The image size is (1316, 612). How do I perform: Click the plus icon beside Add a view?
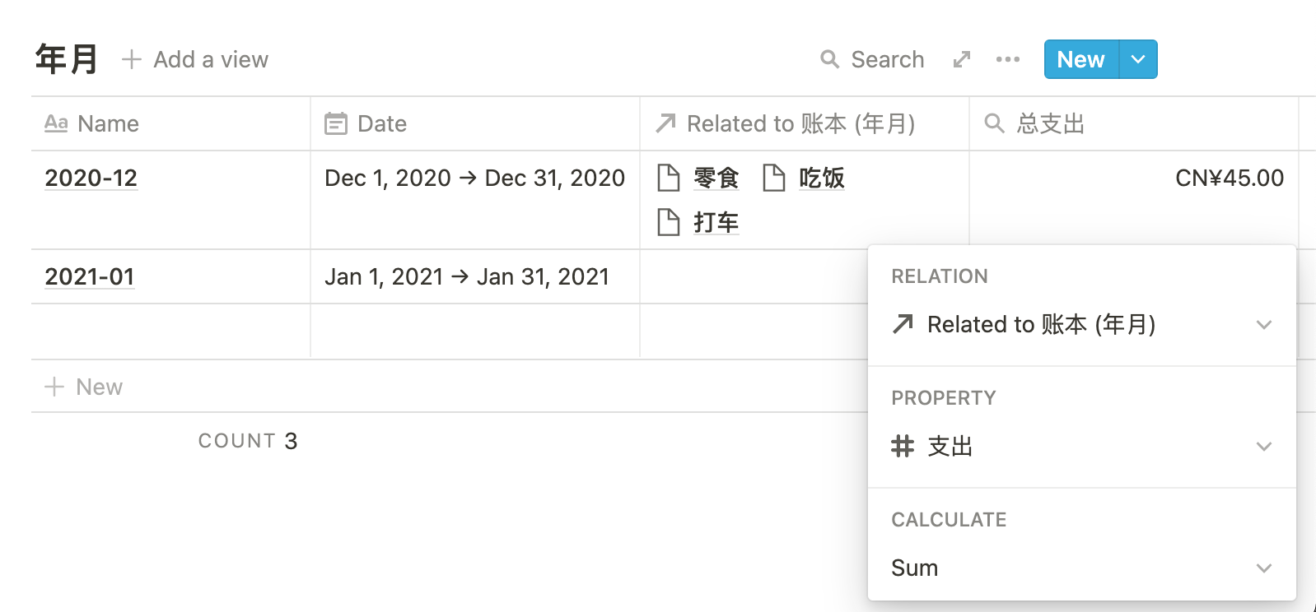(131, 59)
